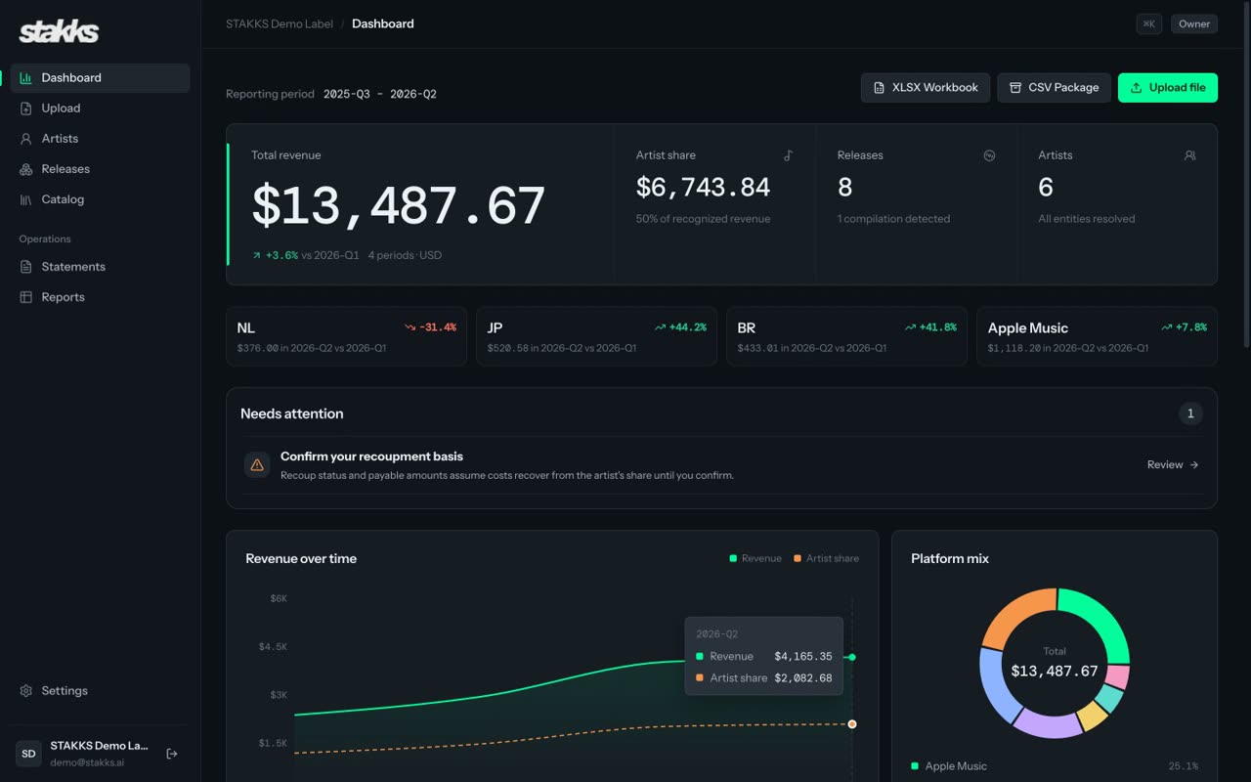Click the orange artist share data point

pyautogui.click(x=852, y=724)
